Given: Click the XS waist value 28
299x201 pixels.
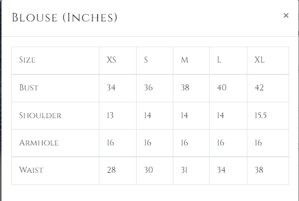Looking at the screenshot, I should point(111,170).
